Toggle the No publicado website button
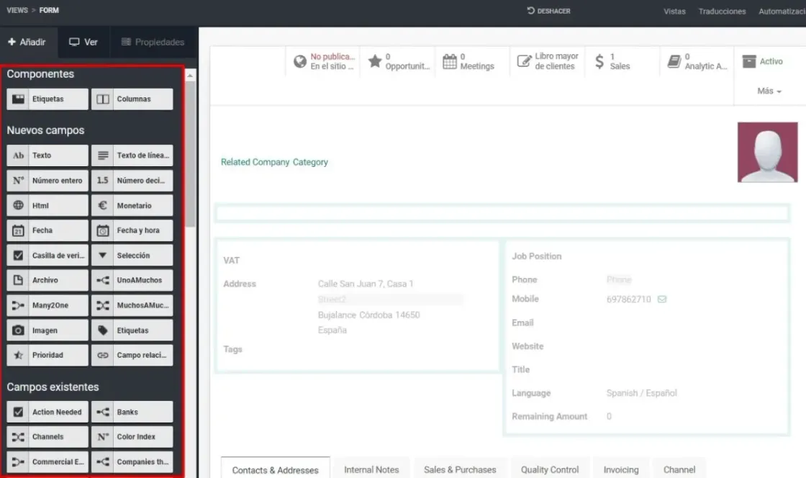806x478 pixels. tap(323, 61)
